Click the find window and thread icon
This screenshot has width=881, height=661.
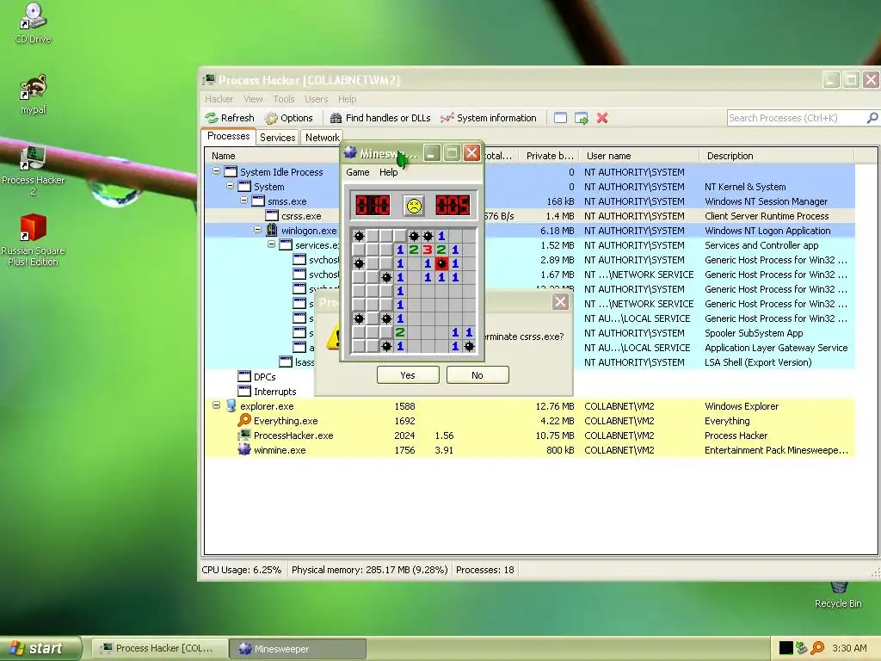(582, 118)
